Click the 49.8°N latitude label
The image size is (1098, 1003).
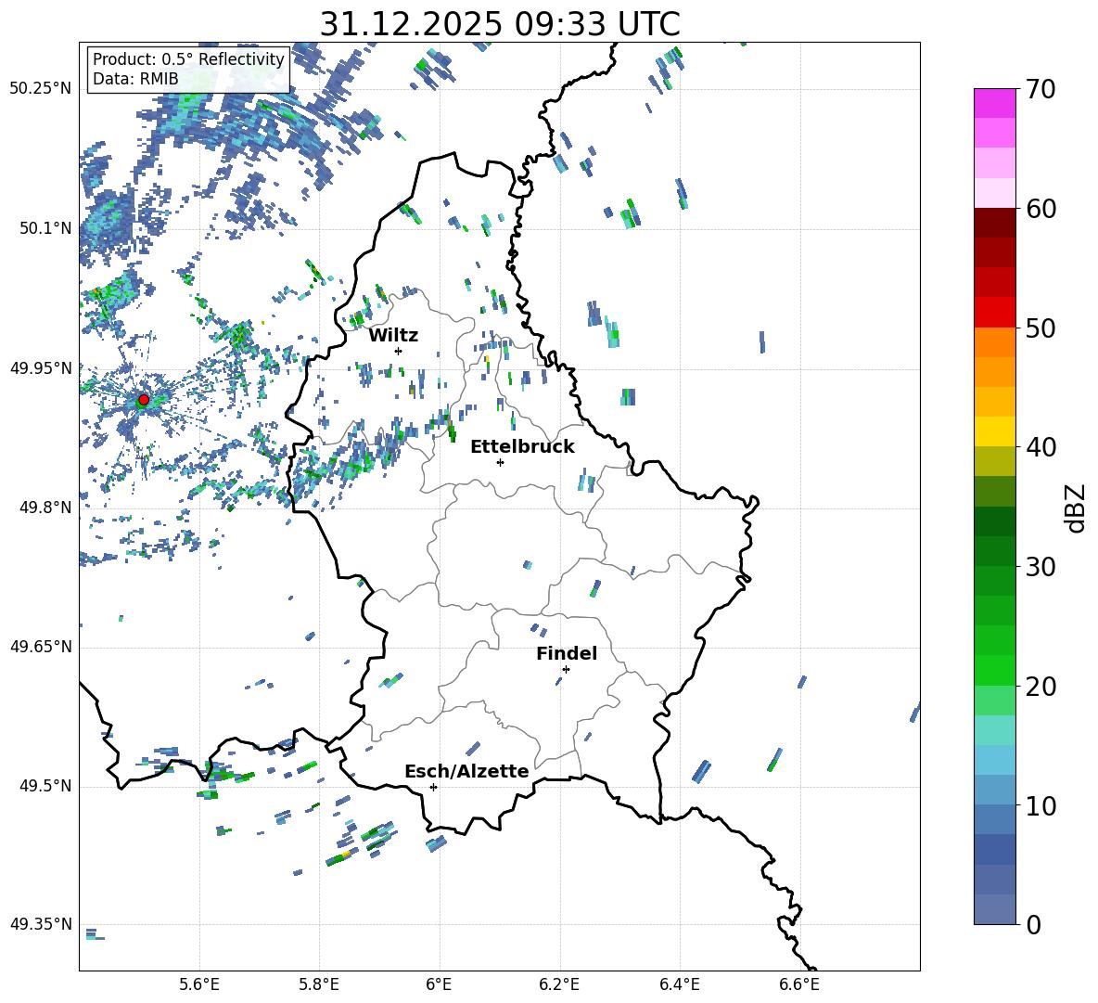45,508
